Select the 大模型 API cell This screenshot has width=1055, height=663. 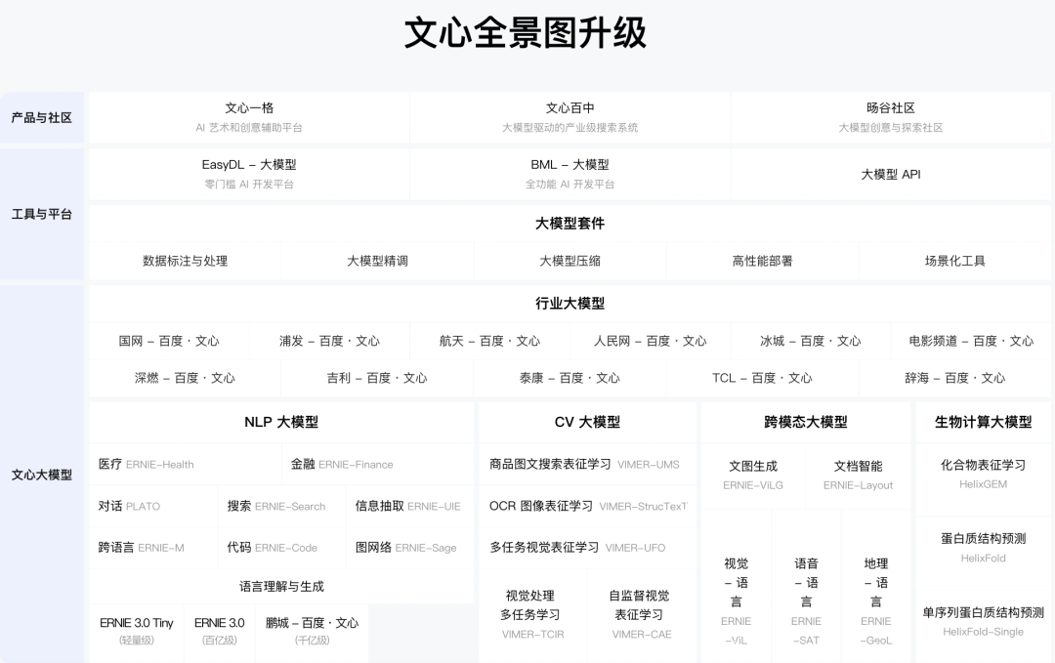pyautogui.click(x=891, y=174)
